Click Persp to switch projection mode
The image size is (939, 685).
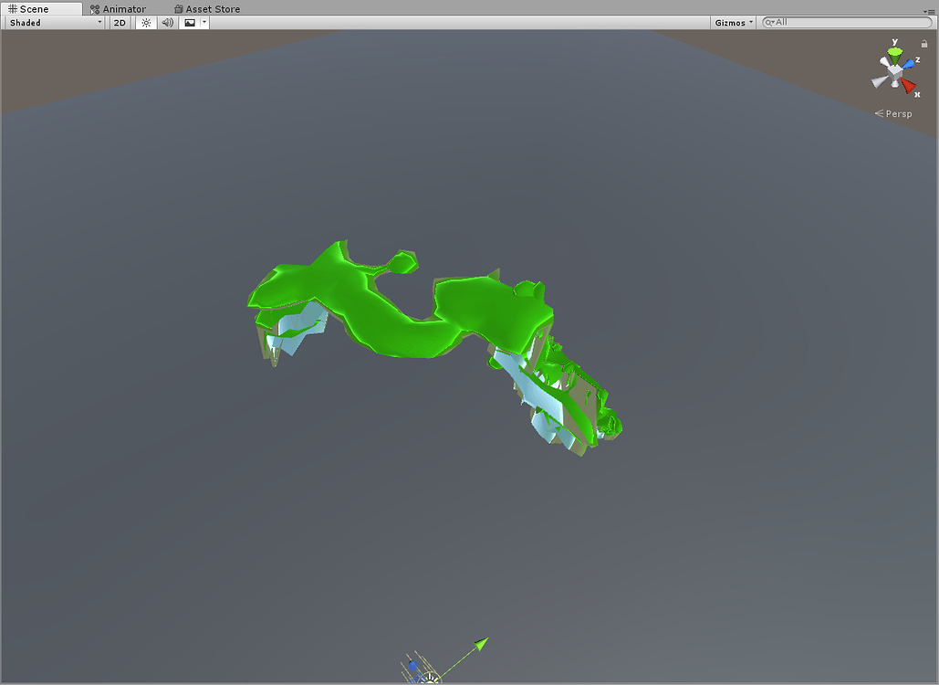click(897, 113)
